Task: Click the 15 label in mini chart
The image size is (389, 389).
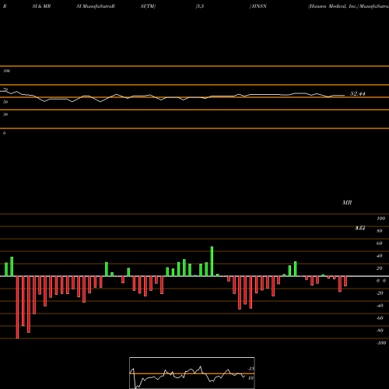Action: click(x=251, y=369)
